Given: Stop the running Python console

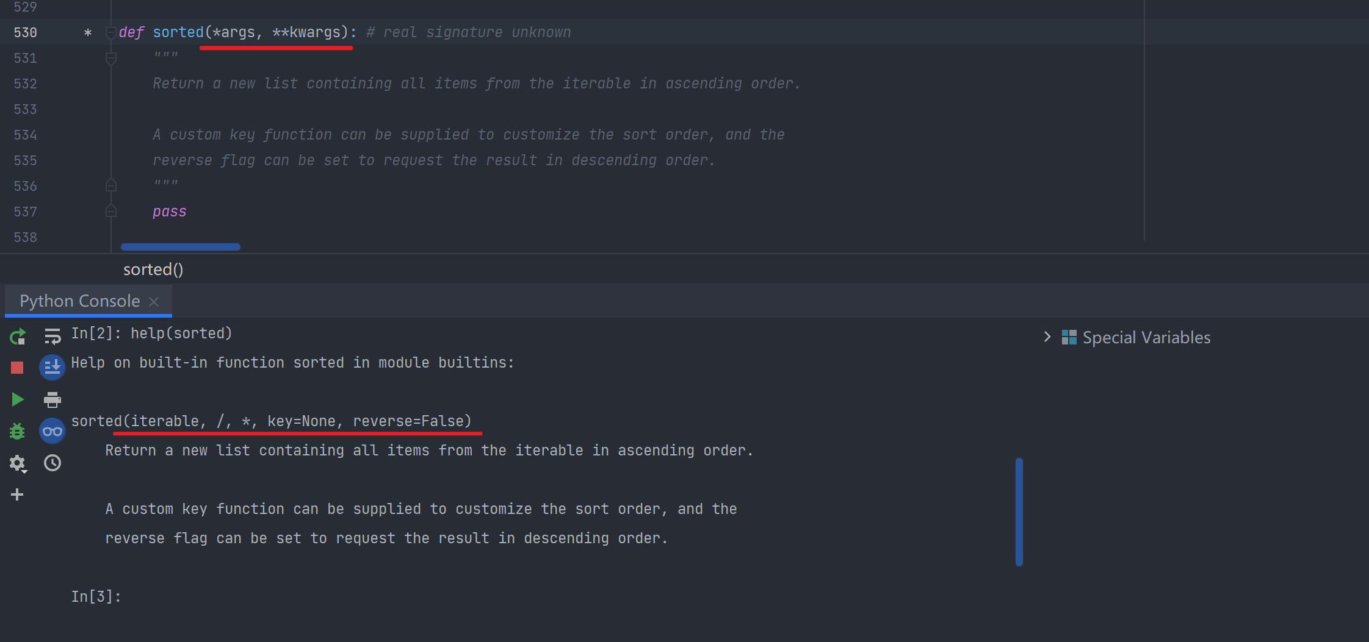Looking at the screenshot, I should tap(17, 368).
